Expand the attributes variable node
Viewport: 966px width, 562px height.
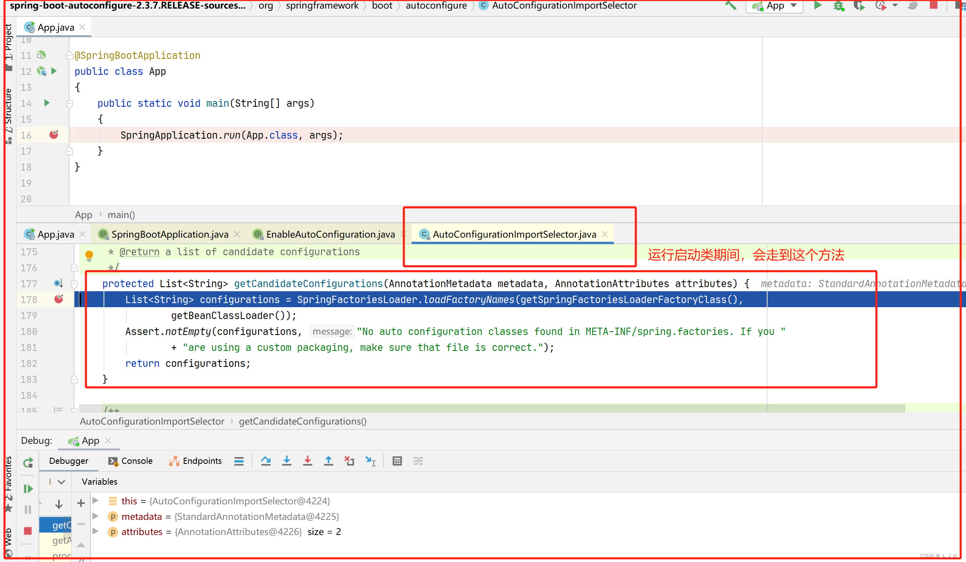coord(96,531)
